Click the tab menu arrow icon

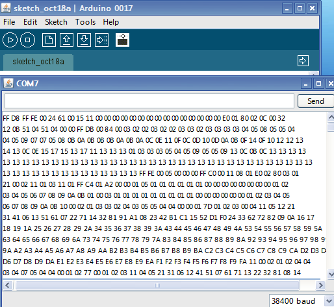coord(303,61)
